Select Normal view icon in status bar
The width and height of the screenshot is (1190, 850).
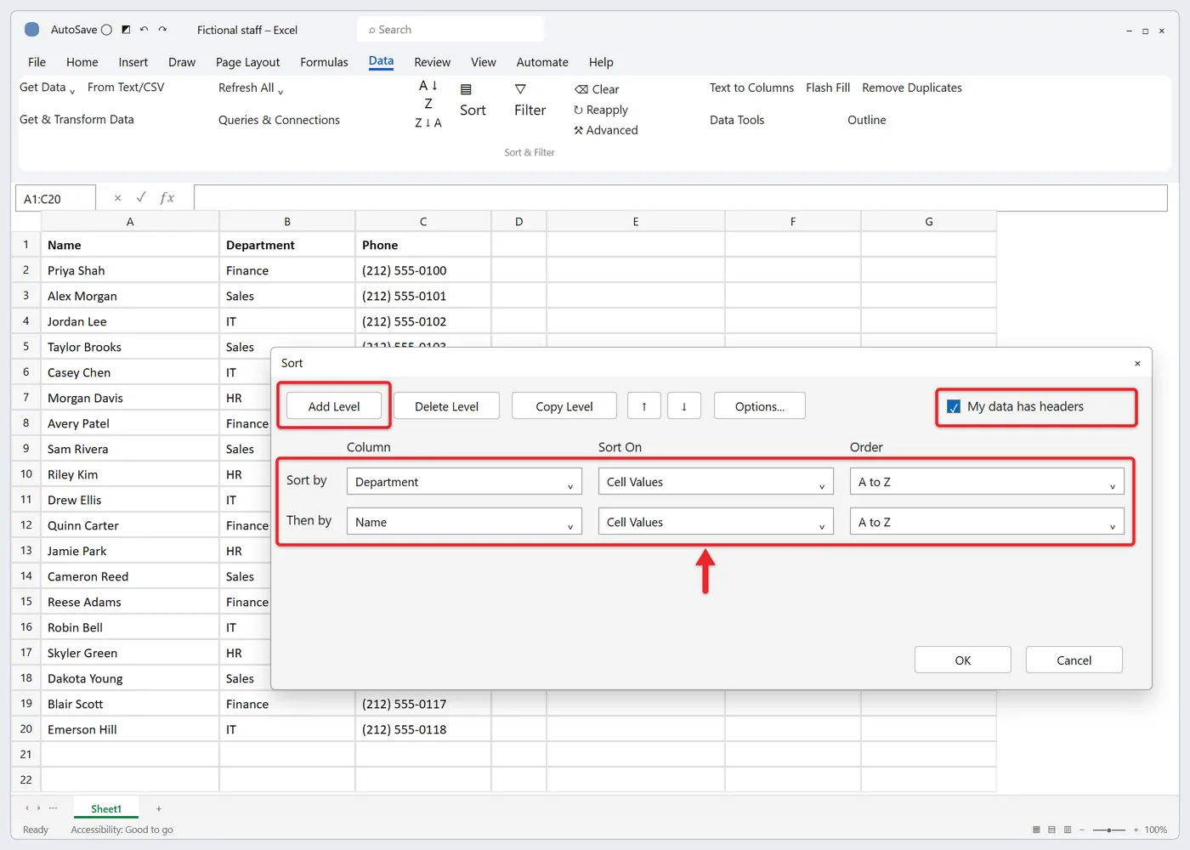pyautogui.click(x=1036, y=830)
